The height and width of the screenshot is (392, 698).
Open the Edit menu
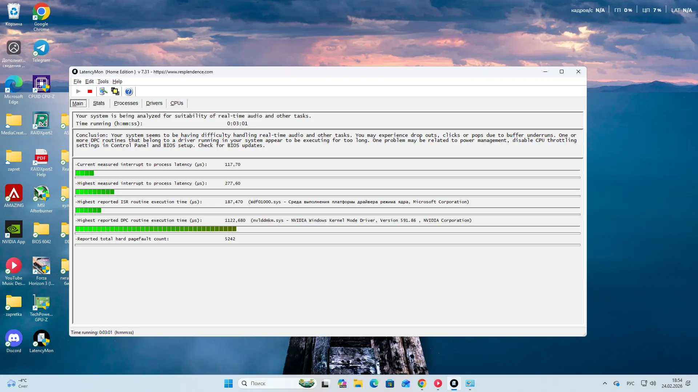[x=89, y=81]
